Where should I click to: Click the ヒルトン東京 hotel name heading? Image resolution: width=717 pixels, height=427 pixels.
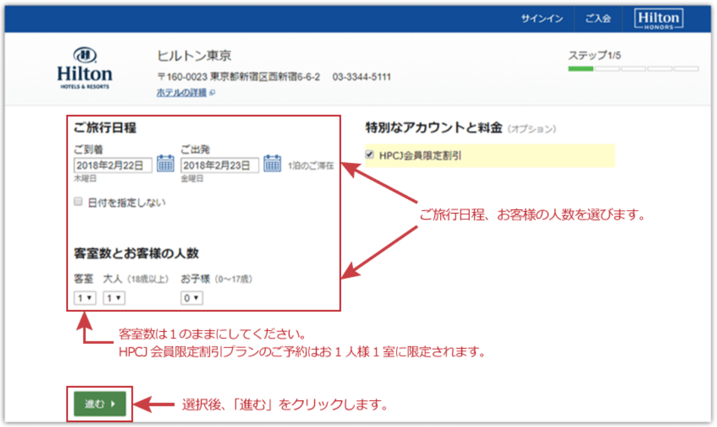[x=194, y=56]
